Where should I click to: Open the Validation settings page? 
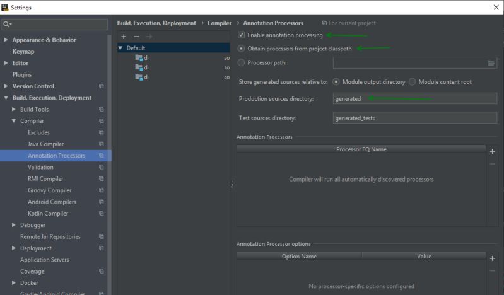pos(40,167)
